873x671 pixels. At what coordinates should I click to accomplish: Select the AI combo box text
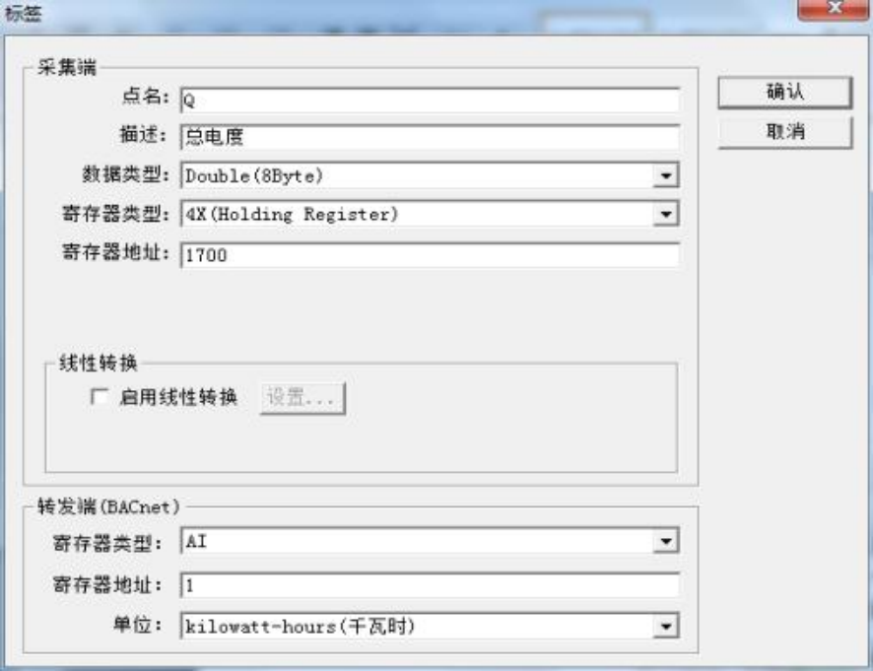pyautogui.click(x=196, y=541)
